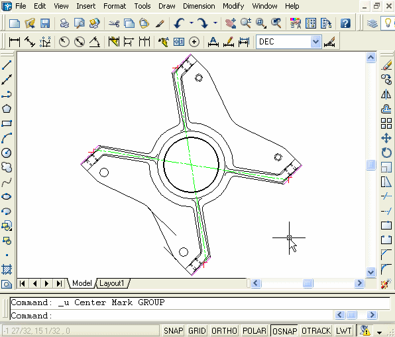395x337 pixels.
Task: Toggle SNAP mode in status bar
Action: 173,330
